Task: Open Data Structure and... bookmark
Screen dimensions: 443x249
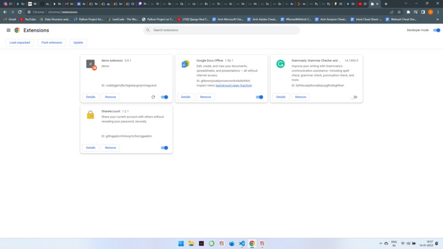Action: (x=55, y=19)
